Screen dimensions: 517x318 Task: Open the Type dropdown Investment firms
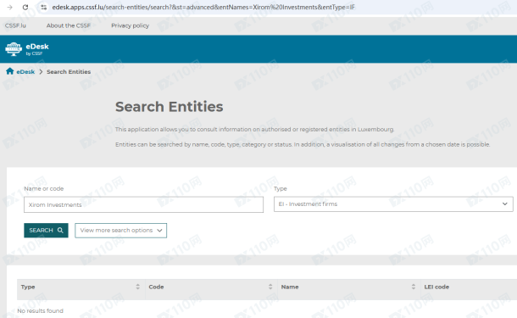click(393, 204)
